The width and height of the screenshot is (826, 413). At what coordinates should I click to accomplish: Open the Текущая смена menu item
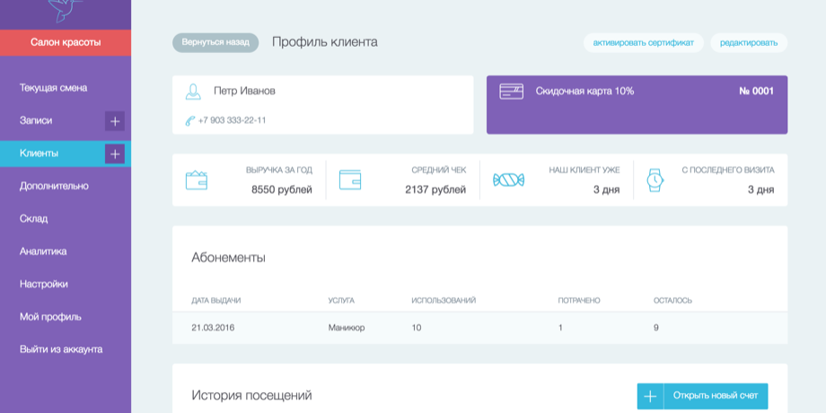click(x=53, y=88)
